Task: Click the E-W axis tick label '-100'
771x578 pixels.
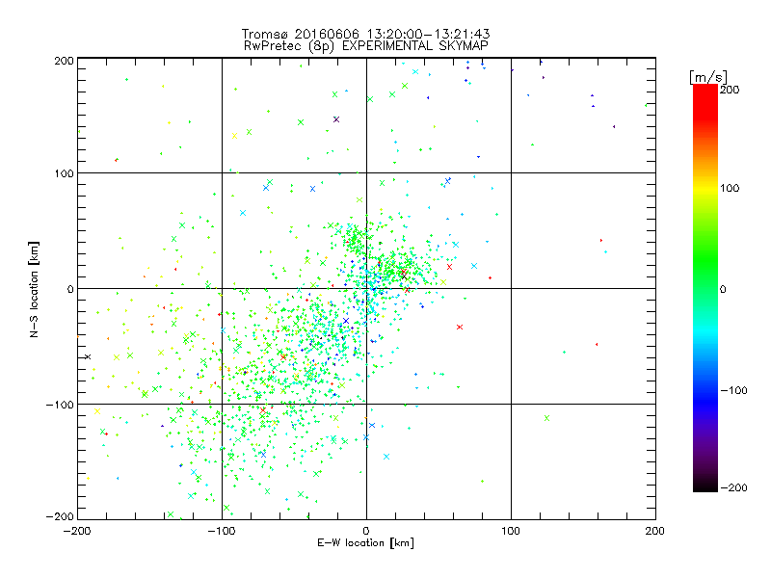Action: click(222, 531)
